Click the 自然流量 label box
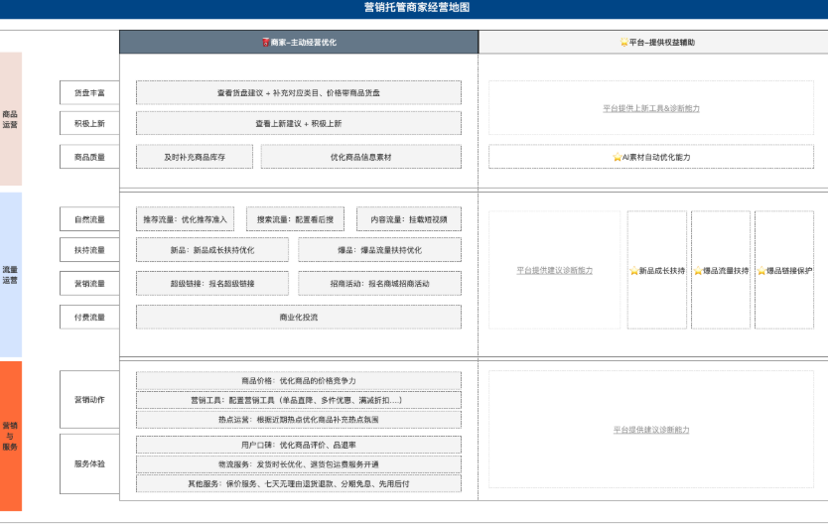Screen dimensions: 828x524 (89, 219)
